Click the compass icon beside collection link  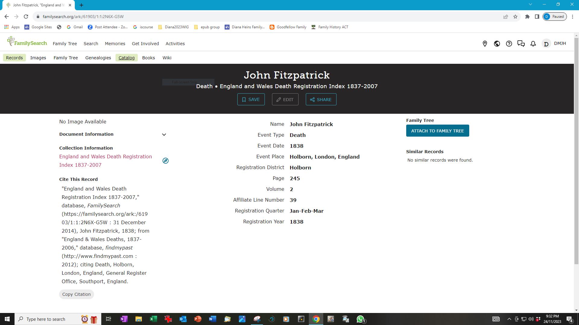(165, 161)
